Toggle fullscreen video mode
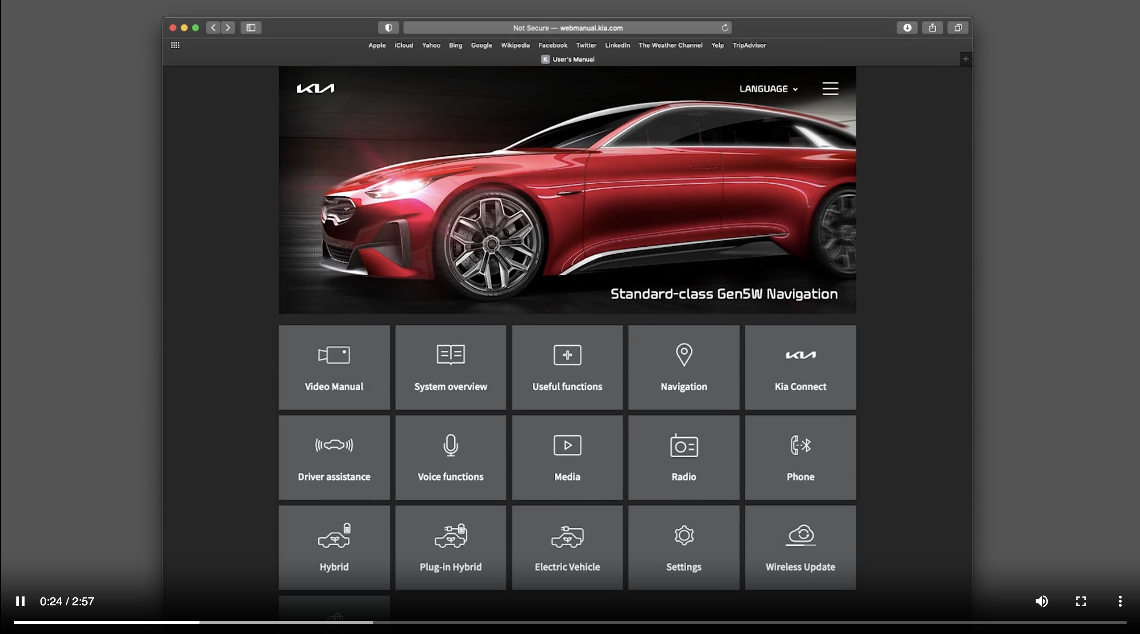 [1081, 601]
